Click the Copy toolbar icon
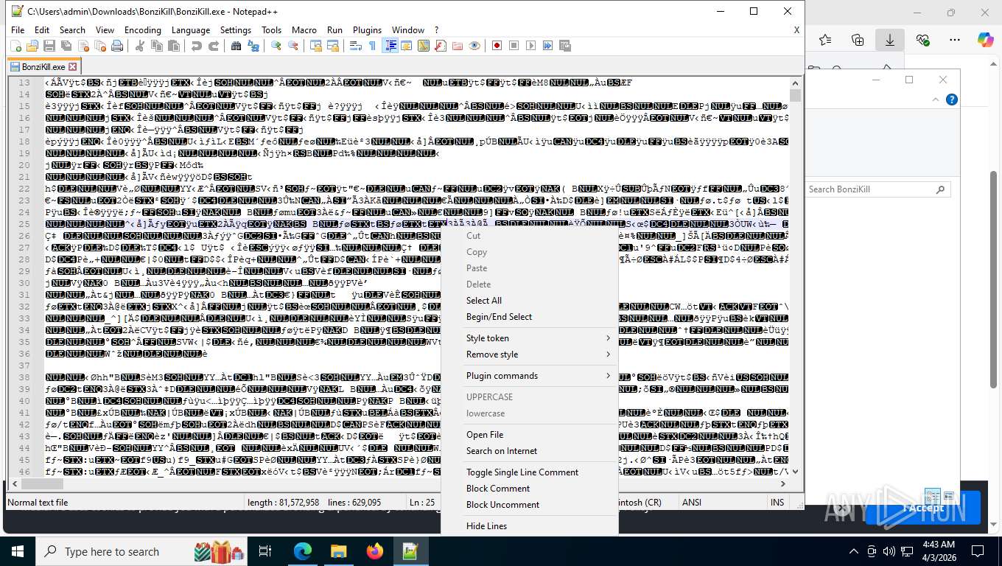Image resolution: width=1002 pixels, height=566 pixels. point(157,46)
